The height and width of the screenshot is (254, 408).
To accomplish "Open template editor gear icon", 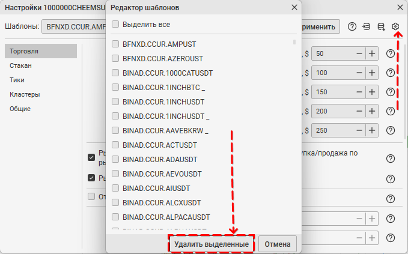I will [395, 26].
